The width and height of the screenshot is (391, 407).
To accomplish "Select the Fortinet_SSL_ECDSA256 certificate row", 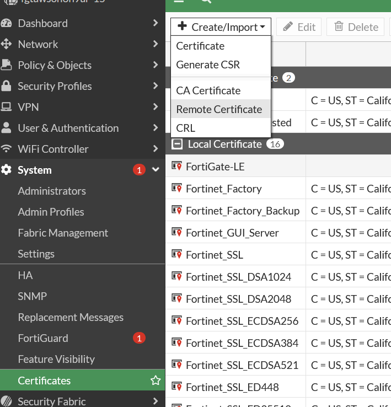I will [242, 321].
